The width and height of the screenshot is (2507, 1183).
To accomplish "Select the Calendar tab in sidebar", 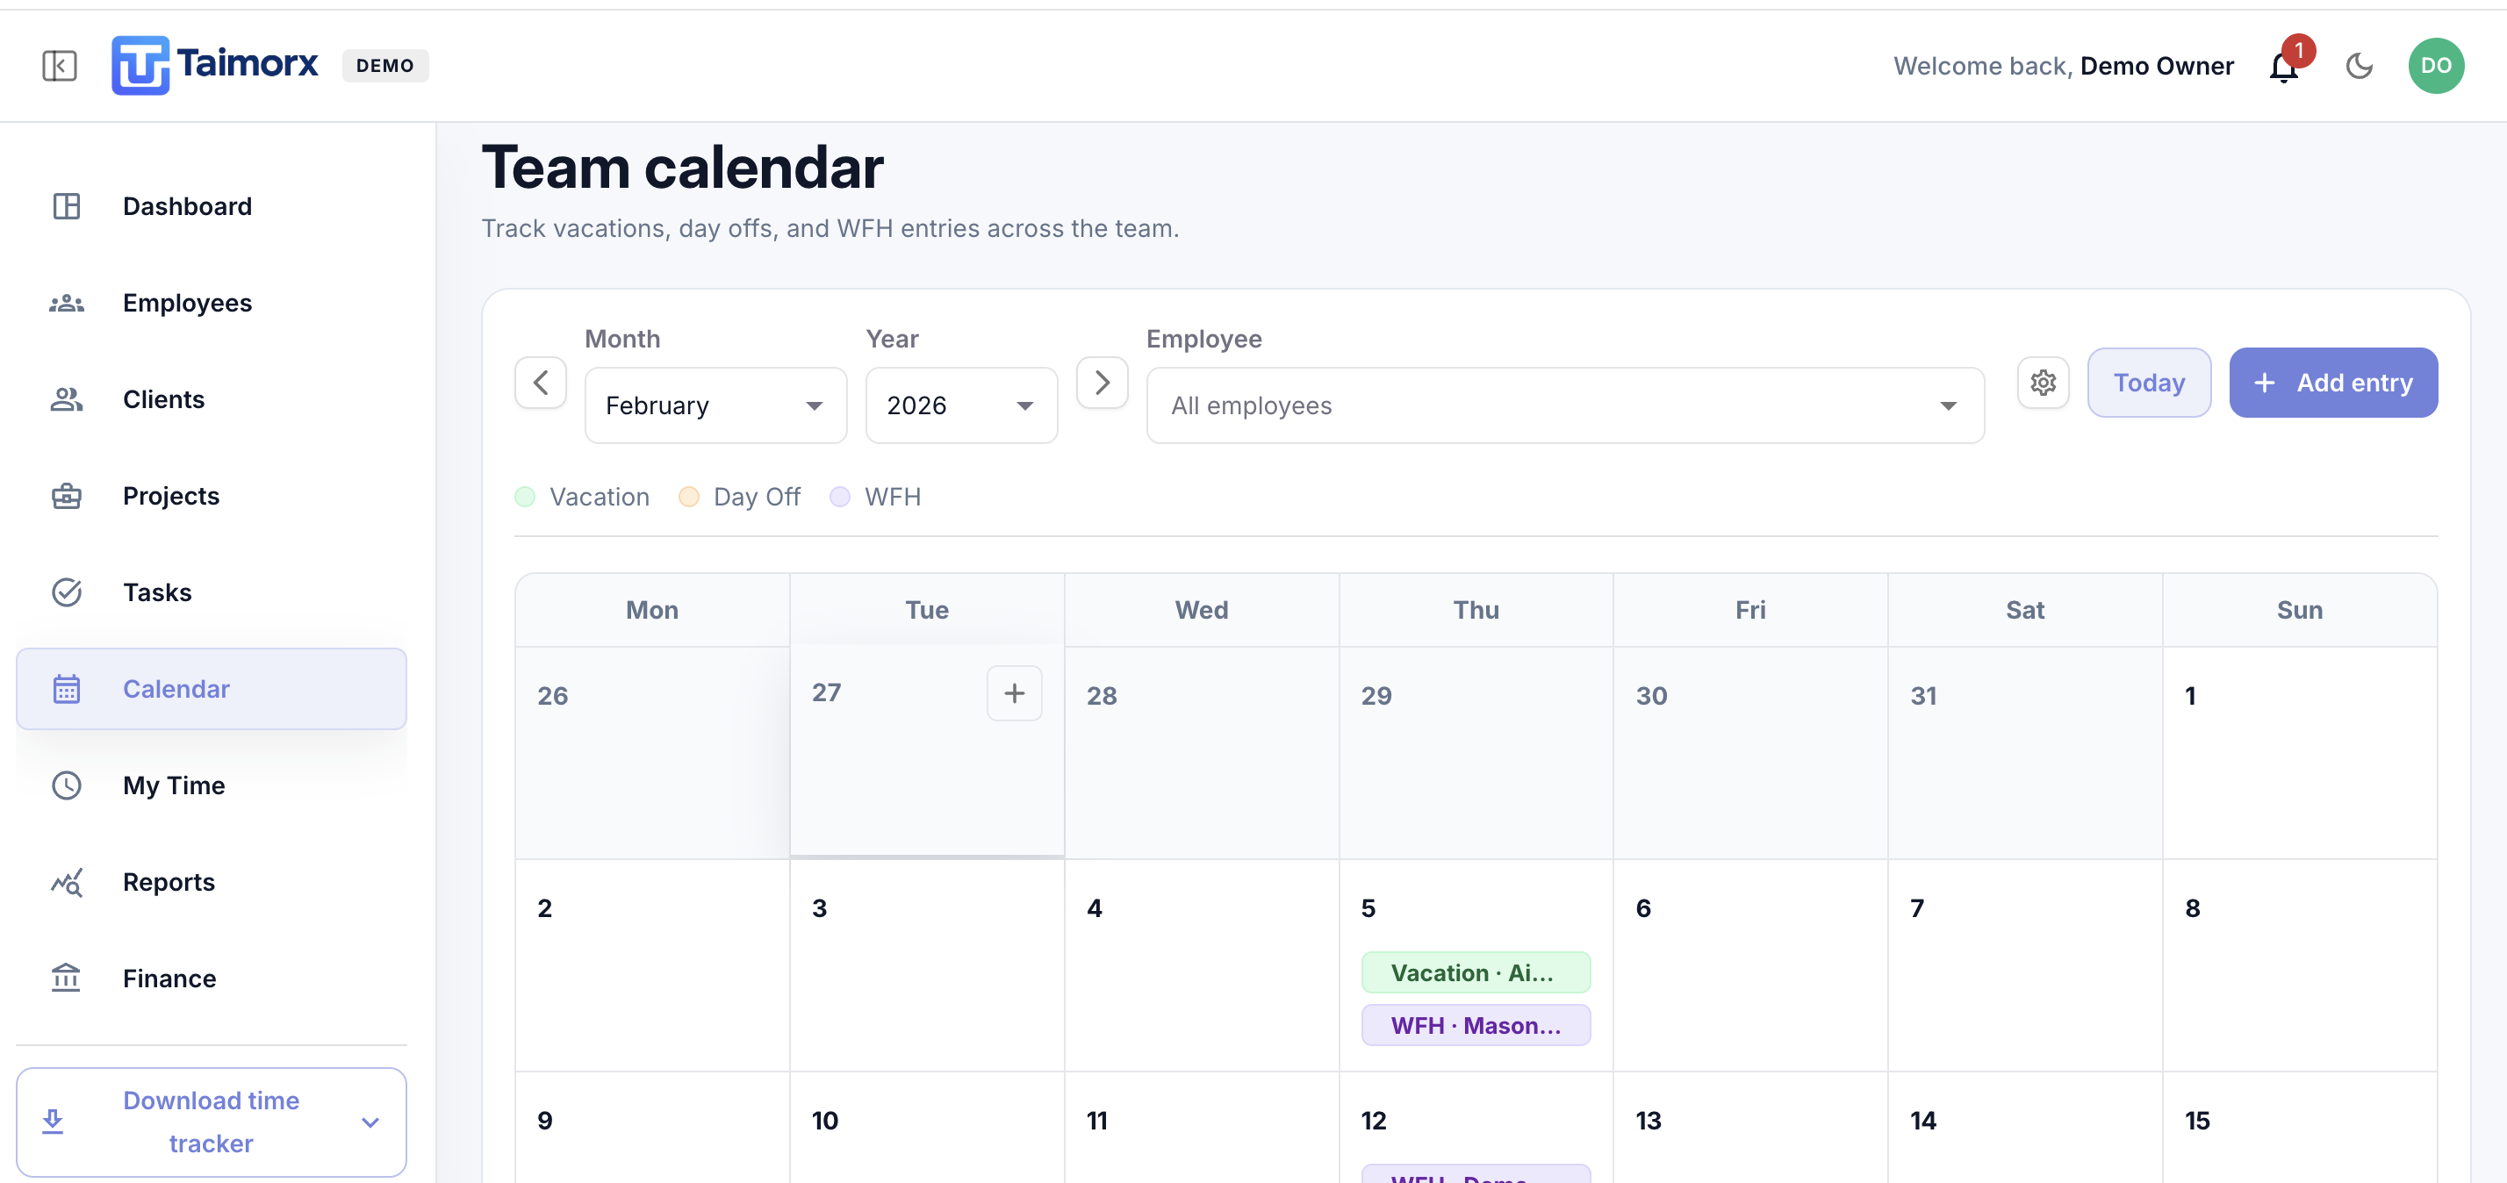I will click(176, 688).
